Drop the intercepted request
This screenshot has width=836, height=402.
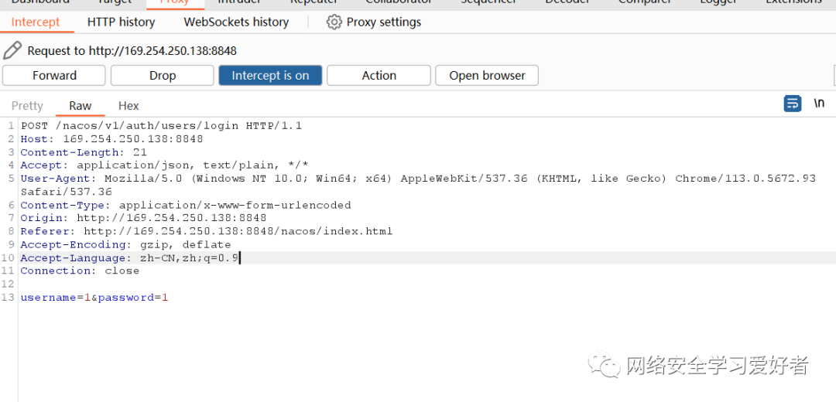click(162, 76)
